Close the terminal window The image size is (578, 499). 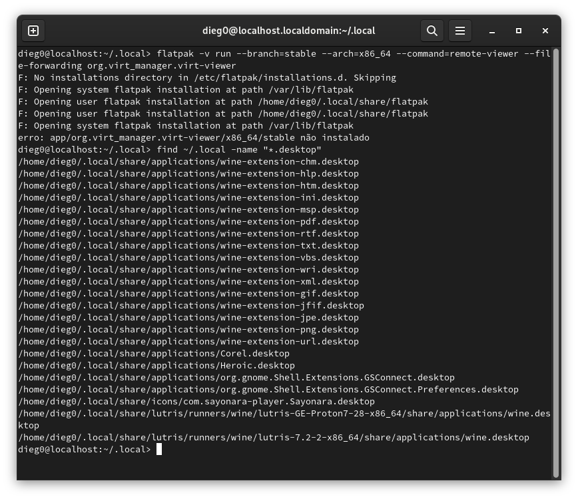tap(545, 31)
